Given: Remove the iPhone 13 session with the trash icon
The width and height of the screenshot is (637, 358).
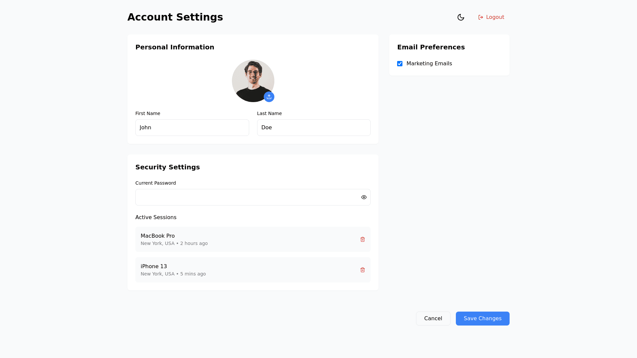Looking at the screenshot, I should click(363, 270).
